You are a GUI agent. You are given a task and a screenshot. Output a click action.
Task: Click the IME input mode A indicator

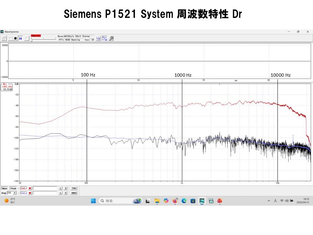(x=275, y=201)
